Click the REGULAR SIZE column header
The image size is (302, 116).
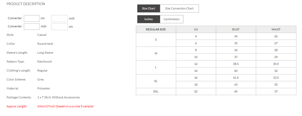click(x=156, y=29)
